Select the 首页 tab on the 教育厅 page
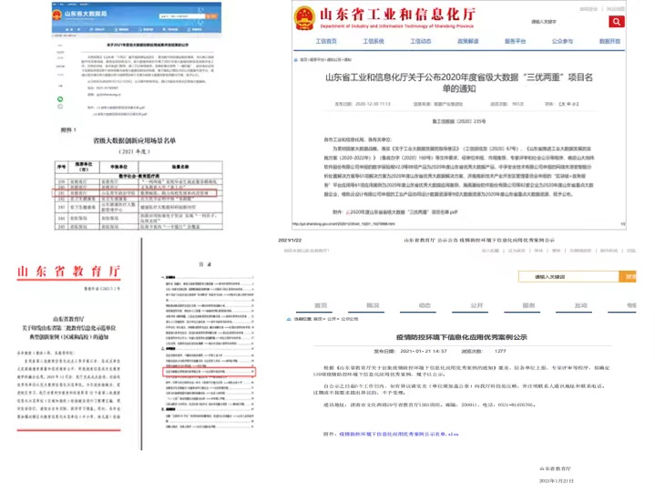655x493 pixels. click(320, 306)
